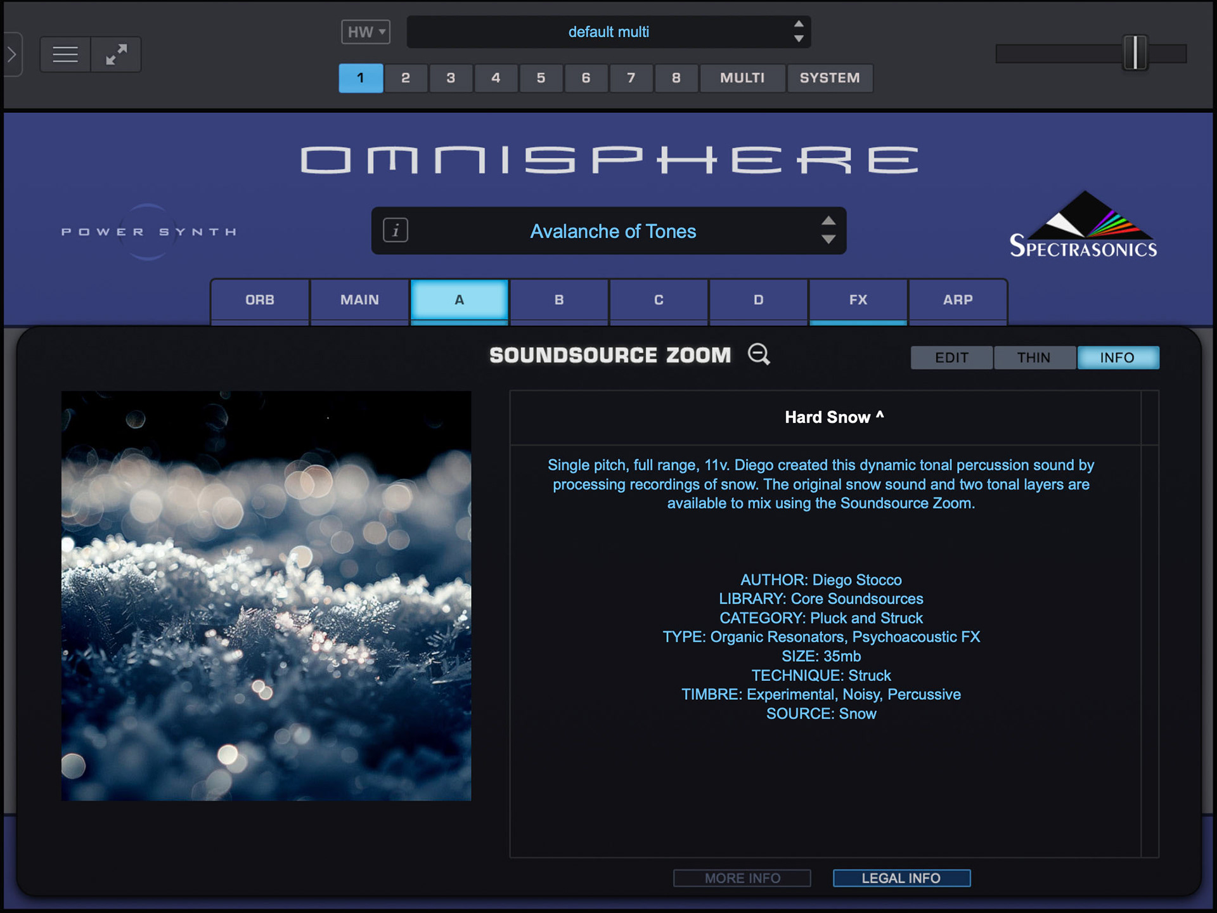Click the expand window arrows icon

(x=116, y=55)
